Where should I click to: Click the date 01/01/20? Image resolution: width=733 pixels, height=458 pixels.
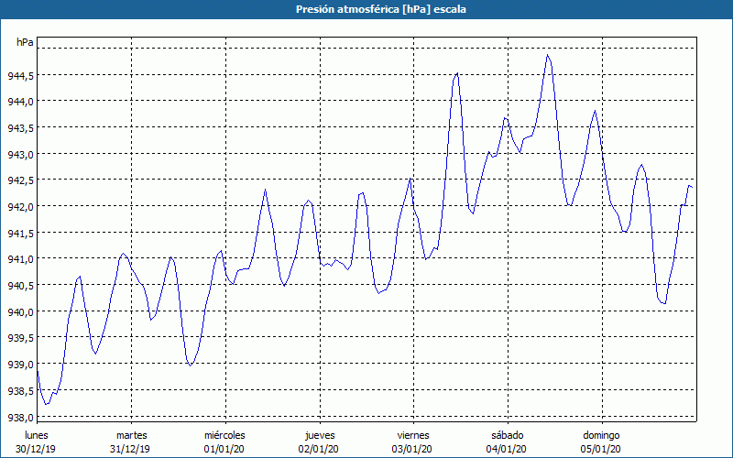[224, 449]
